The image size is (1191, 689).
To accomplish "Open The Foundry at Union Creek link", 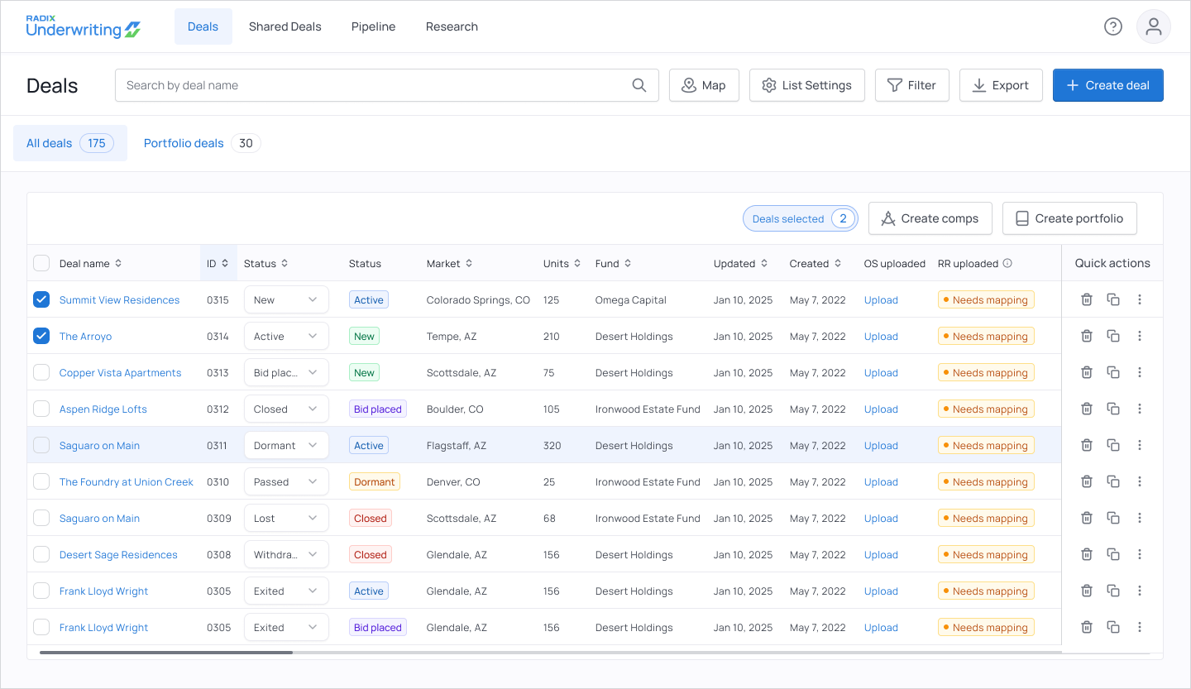I will (127, 481).
